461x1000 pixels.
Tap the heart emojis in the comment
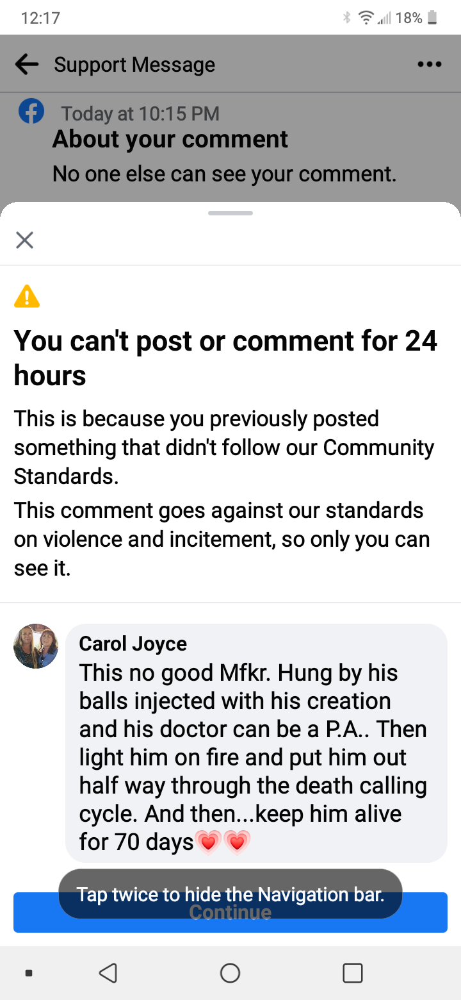tap(222, 842)
